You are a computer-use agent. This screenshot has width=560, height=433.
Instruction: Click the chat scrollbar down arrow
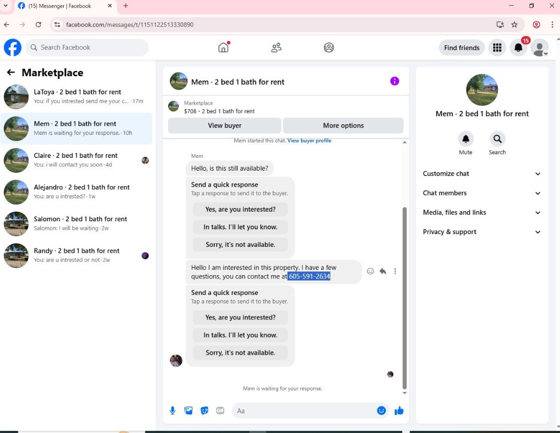405,393
